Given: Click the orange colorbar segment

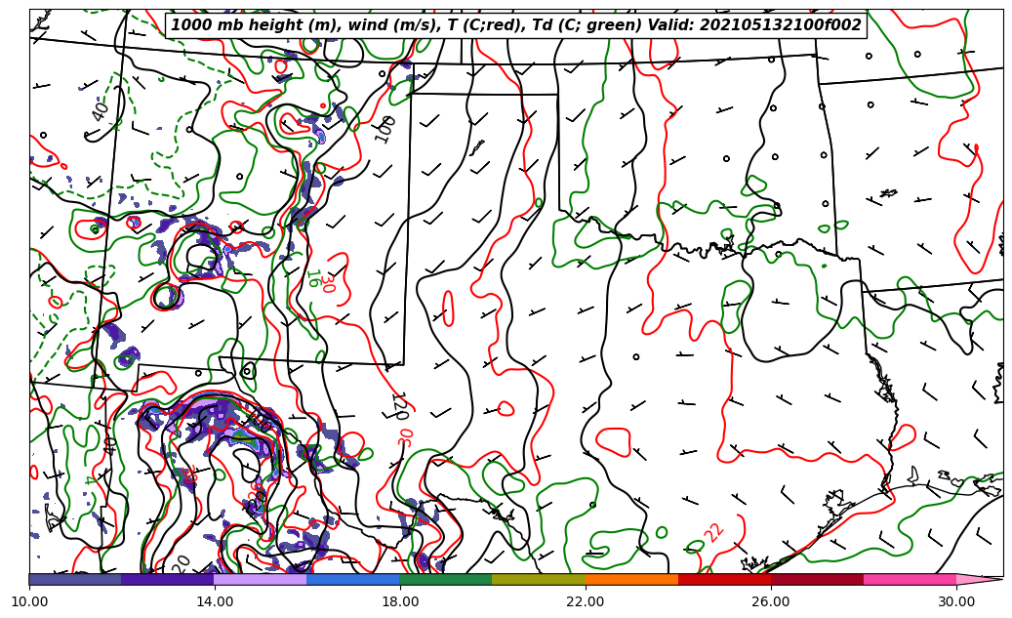Looking at the screenshot, I should coord(631,579).
